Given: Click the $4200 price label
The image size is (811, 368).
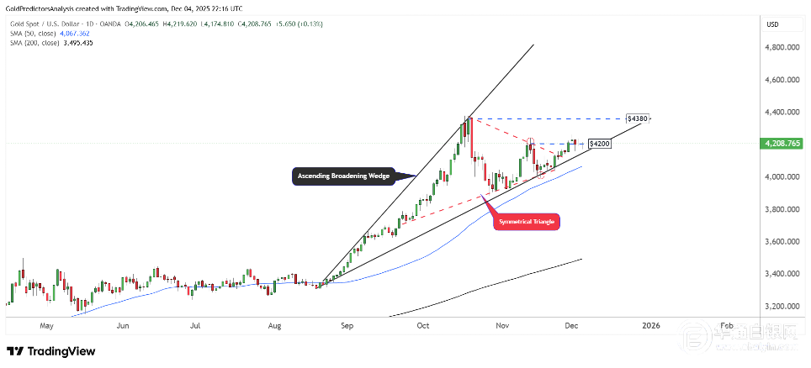Looking at the screenshot, I should pyautogui.click(x=599, y=145).
